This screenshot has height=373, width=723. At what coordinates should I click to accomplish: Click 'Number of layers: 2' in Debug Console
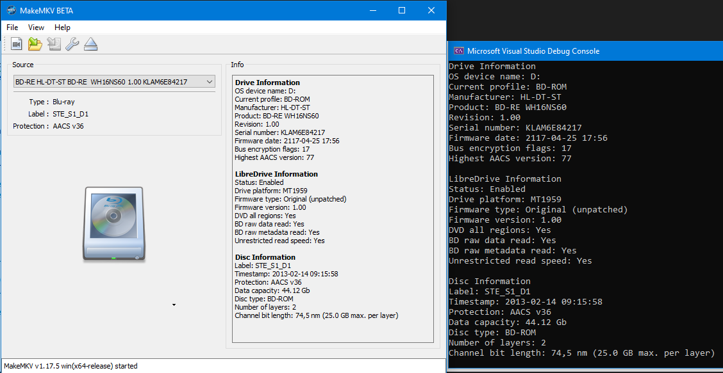click(497, 342)
